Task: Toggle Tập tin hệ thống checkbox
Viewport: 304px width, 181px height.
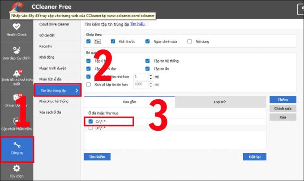Action: (x=147, y=61)
